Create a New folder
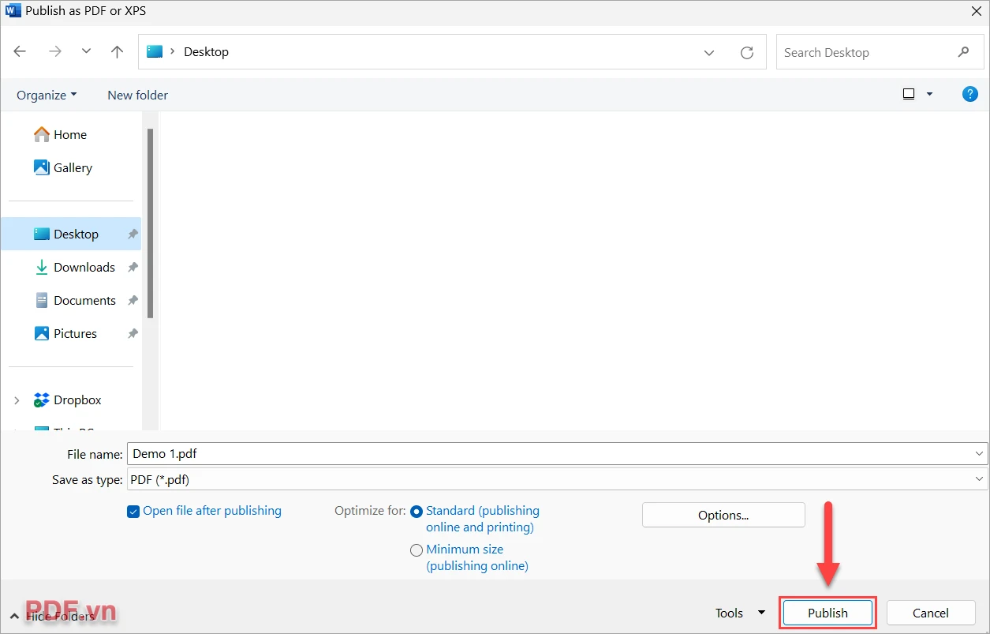The height and width of the screenshot is (634, 990). point(138,95)
